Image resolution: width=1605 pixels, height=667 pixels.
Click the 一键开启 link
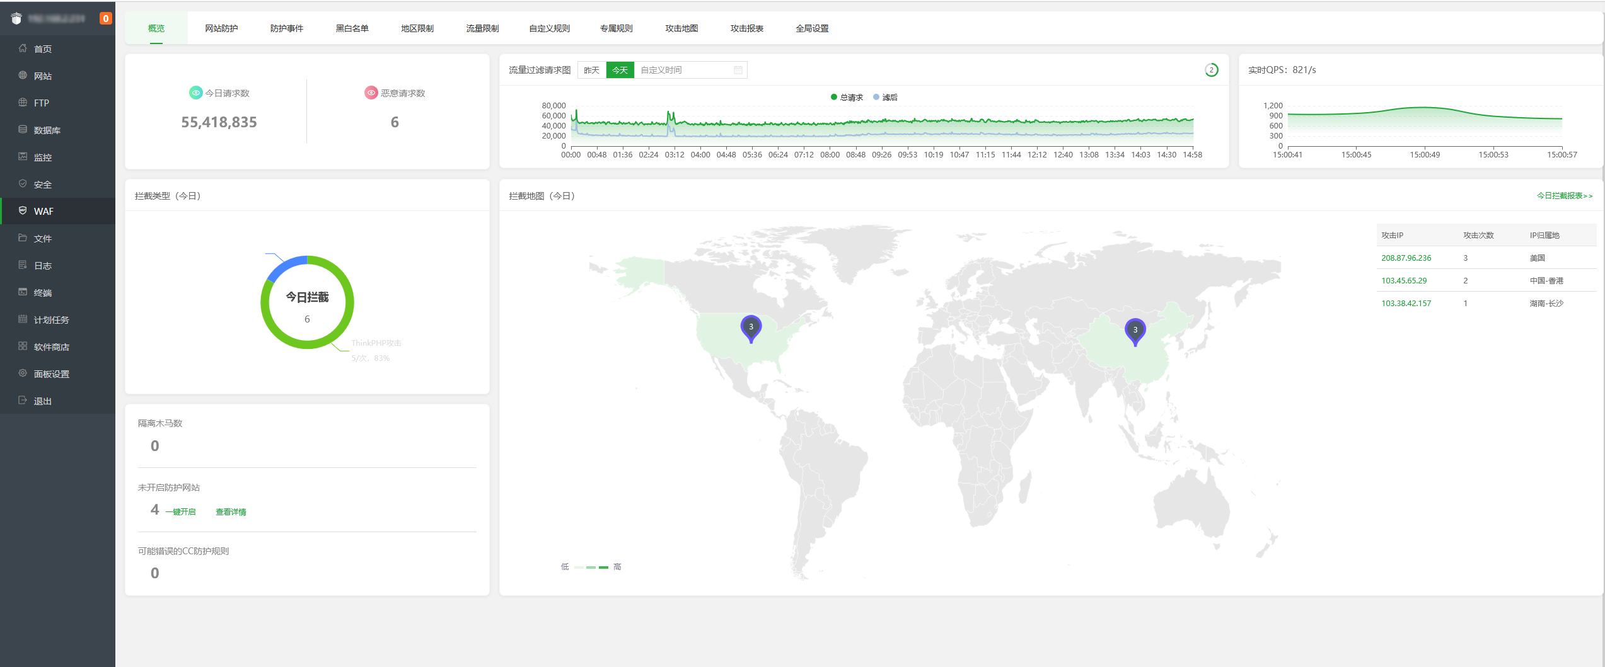tap(180, 512)
